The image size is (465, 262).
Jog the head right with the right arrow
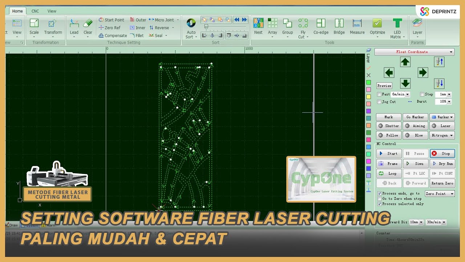[422, 73]
